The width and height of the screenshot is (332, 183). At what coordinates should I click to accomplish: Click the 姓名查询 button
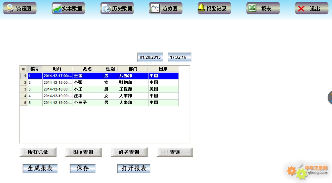[129, 152]
